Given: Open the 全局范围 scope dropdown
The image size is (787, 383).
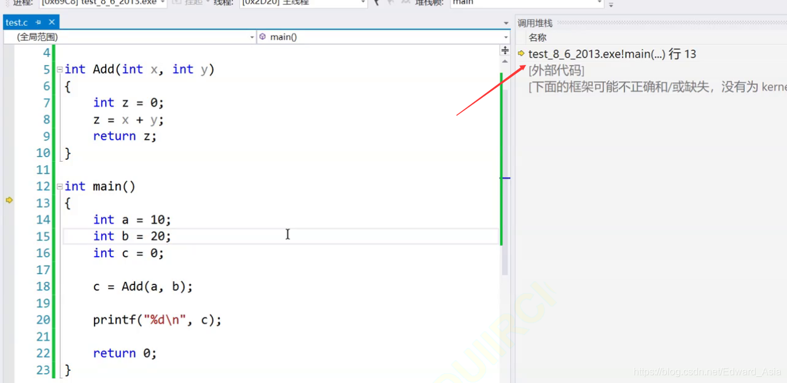Looking at the screenshot, I should [129, 37].
